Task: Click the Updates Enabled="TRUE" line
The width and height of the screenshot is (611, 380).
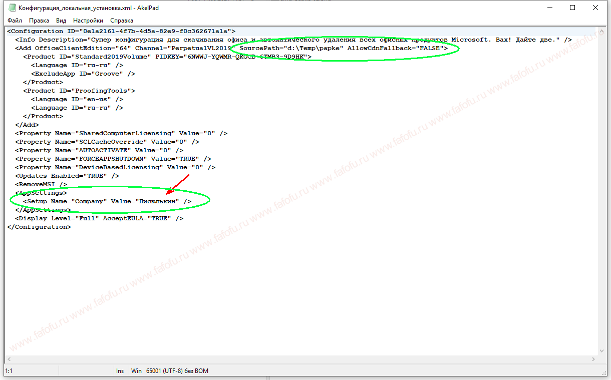Action: 67,176
